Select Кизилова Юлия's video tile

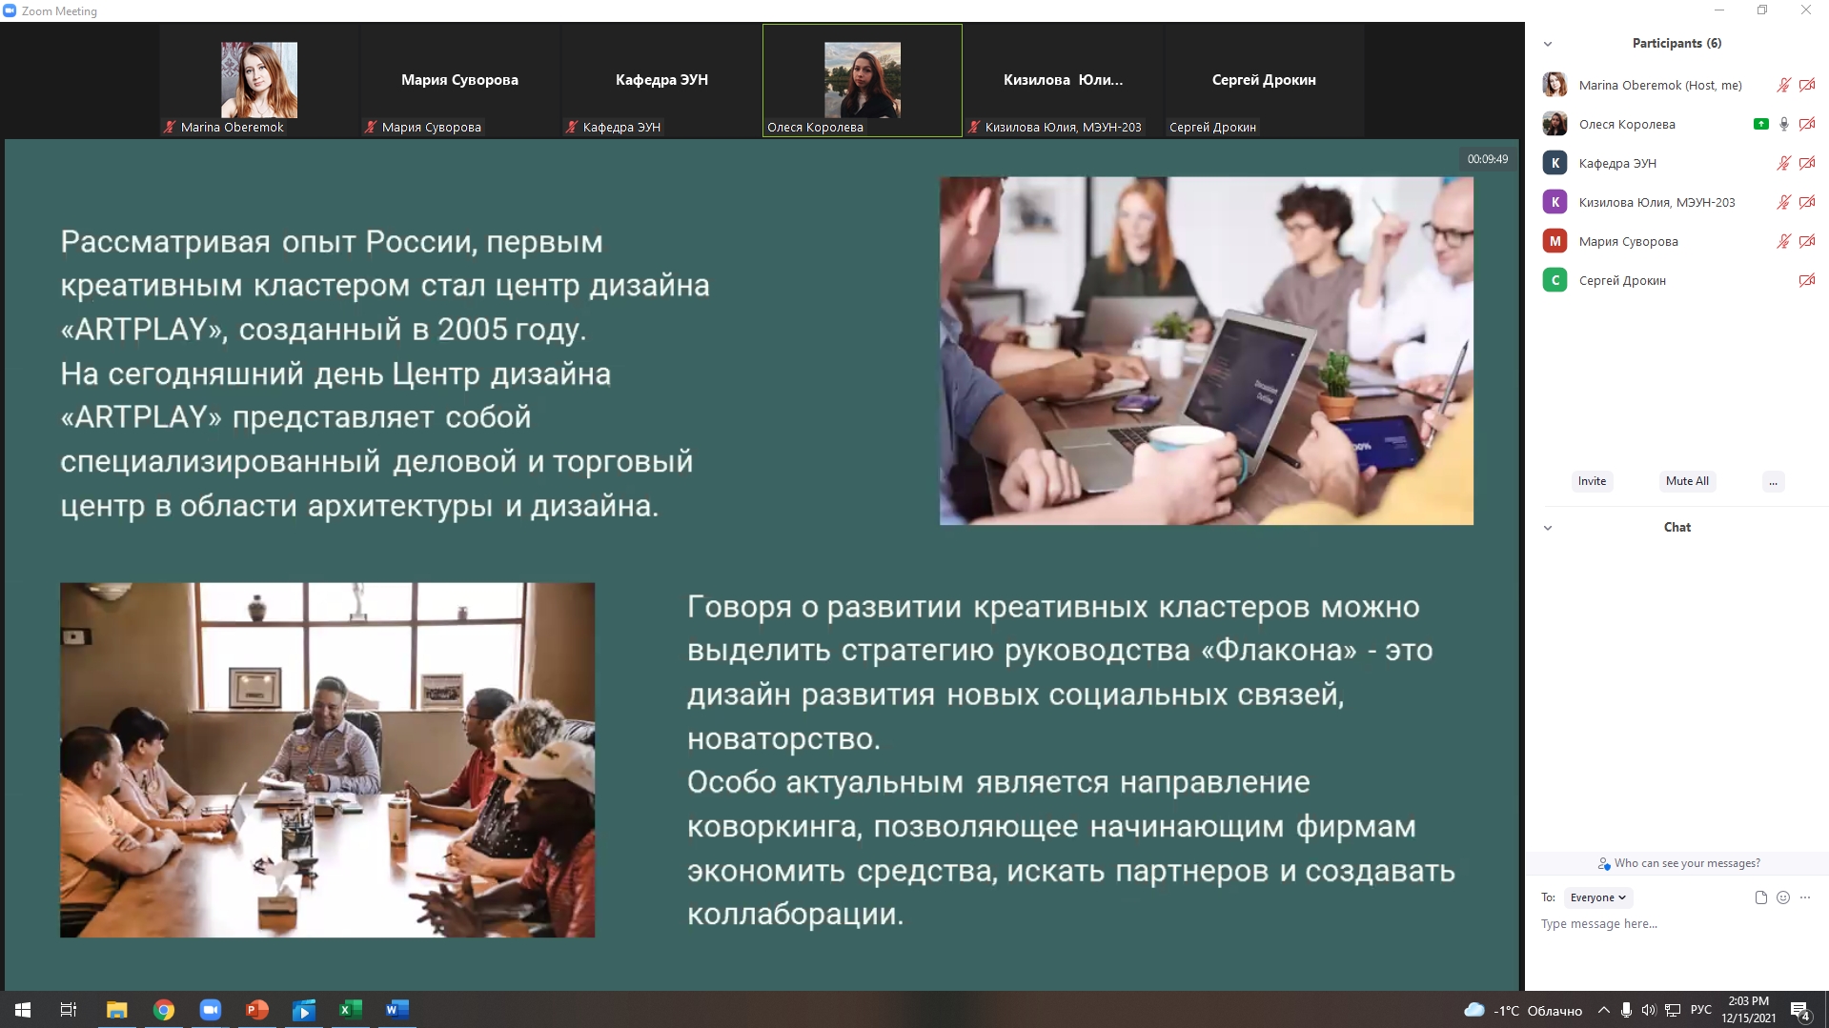pos(1064,81)
